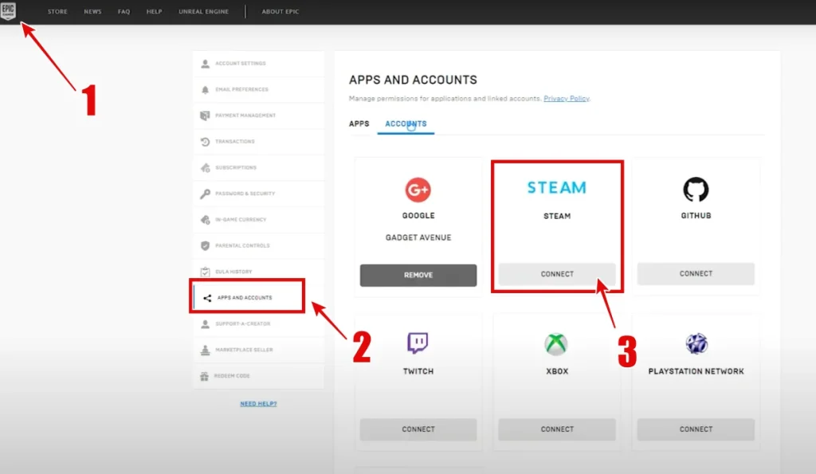Click the Transactions history icon
The height and width of the screenshot is (474, 816).
(205, 142)
